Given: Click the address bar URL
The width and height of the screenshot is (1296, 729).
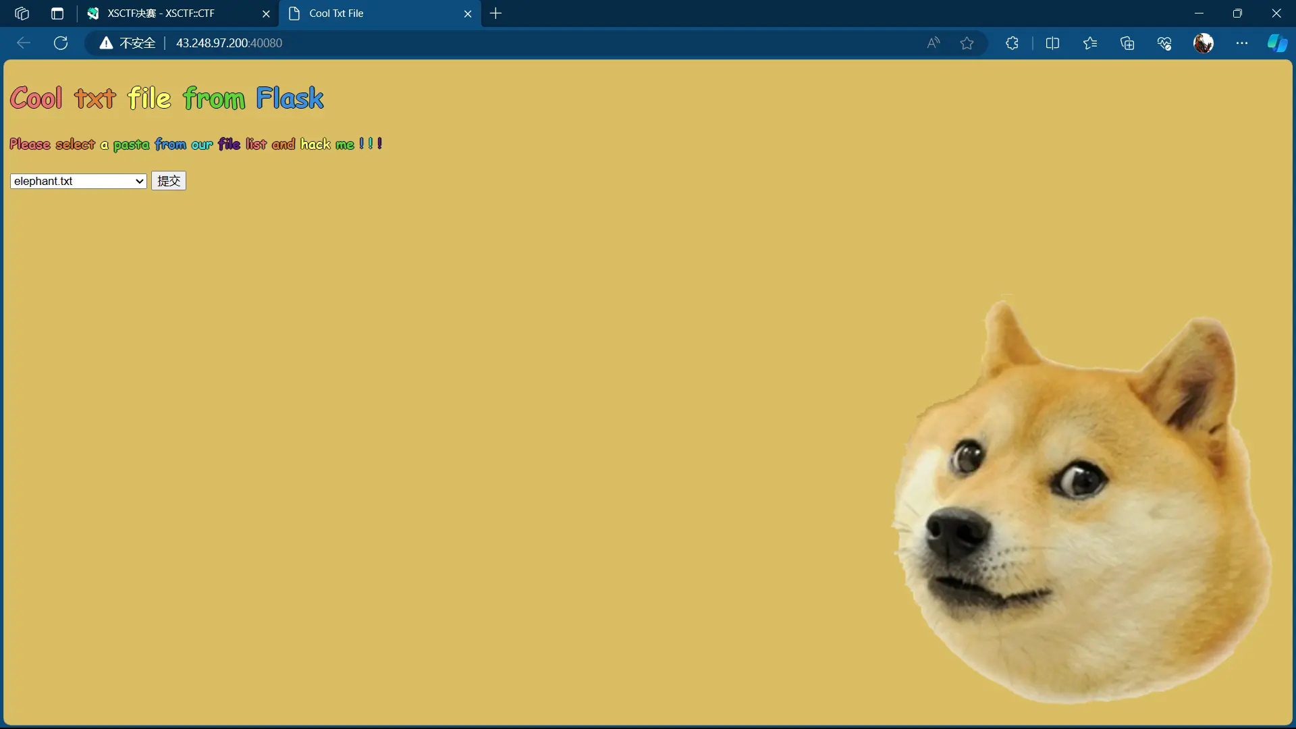Looking at the screenshot, I should click(x=228, y=43).
